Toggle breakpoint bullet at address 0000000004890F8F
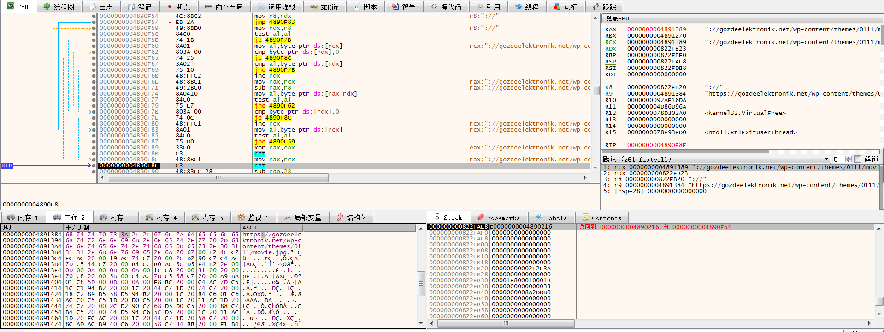 [94, 166]
